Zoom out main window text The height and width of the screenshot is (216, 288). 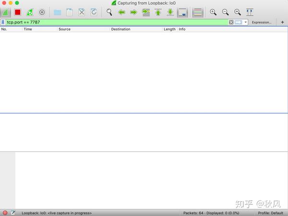[x=226, y=13]
